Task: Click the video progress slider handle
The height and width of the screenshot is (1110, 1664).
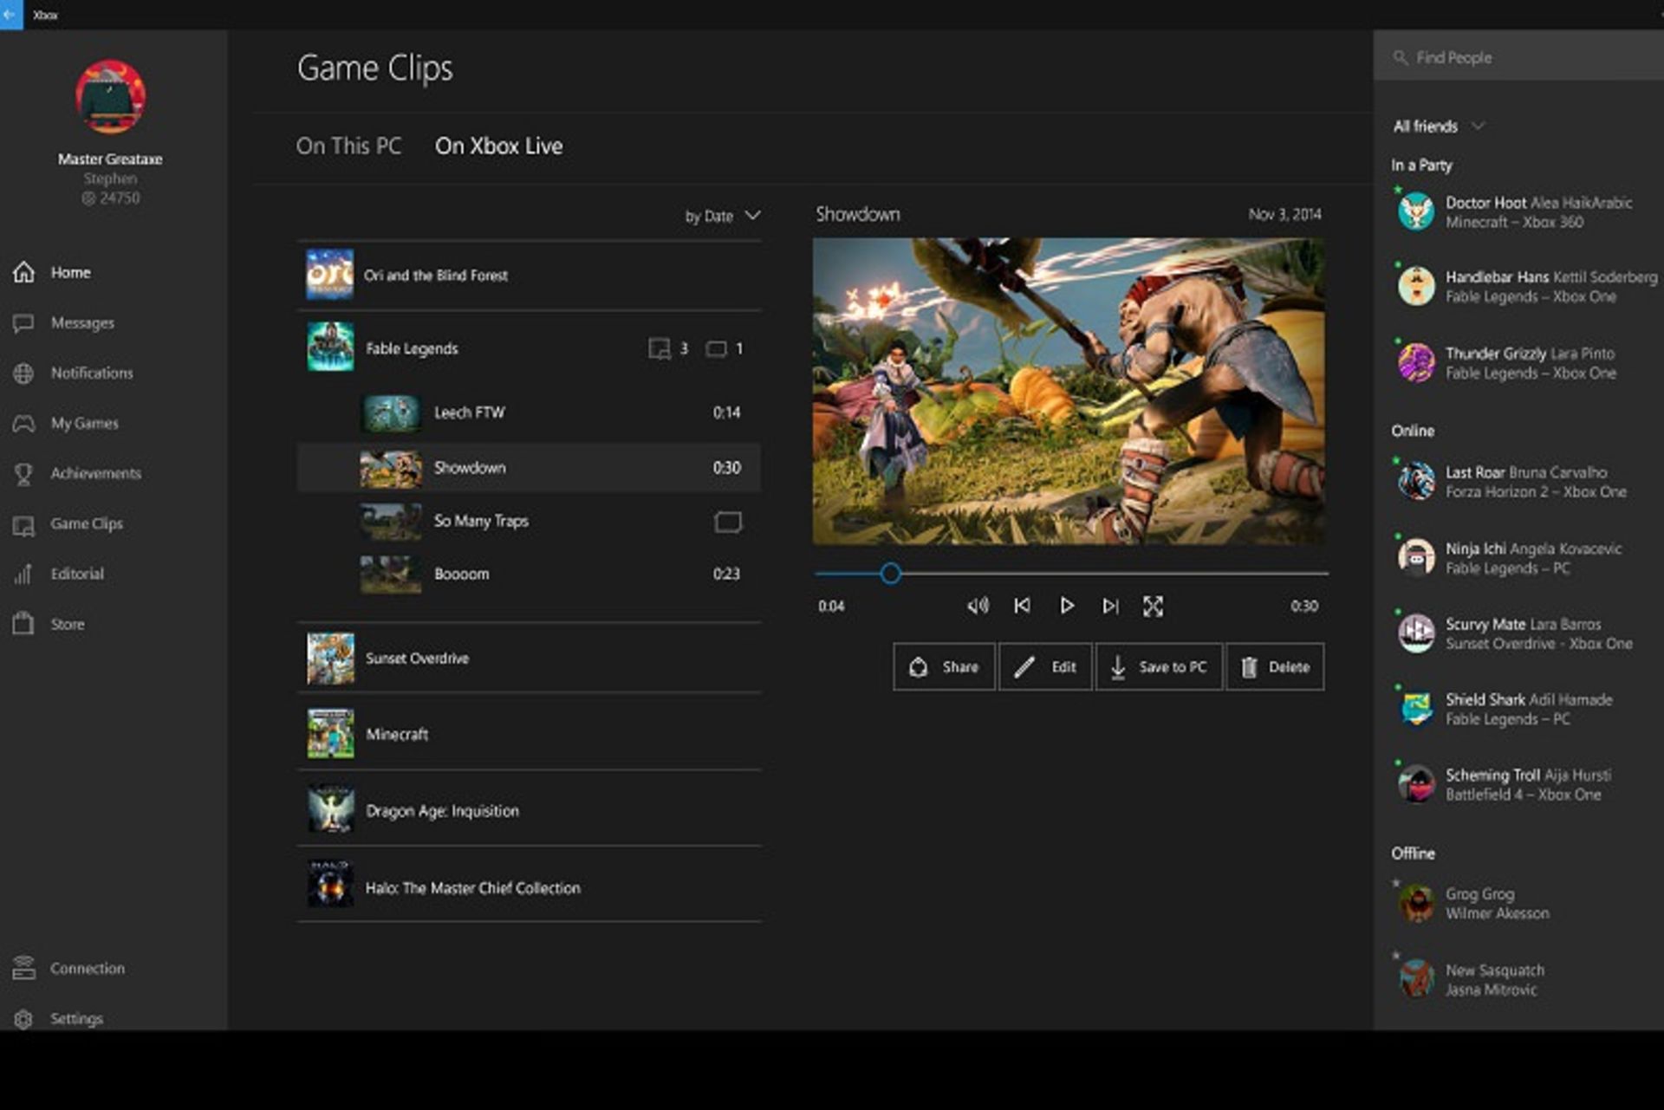Action: pyautogui.click(x=890, y=574)
